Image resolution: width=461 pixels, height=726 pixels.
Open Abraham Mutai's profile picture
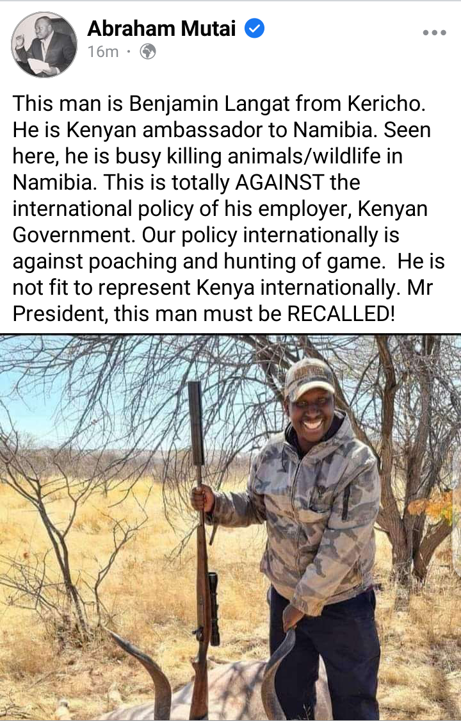pos(44,44)
